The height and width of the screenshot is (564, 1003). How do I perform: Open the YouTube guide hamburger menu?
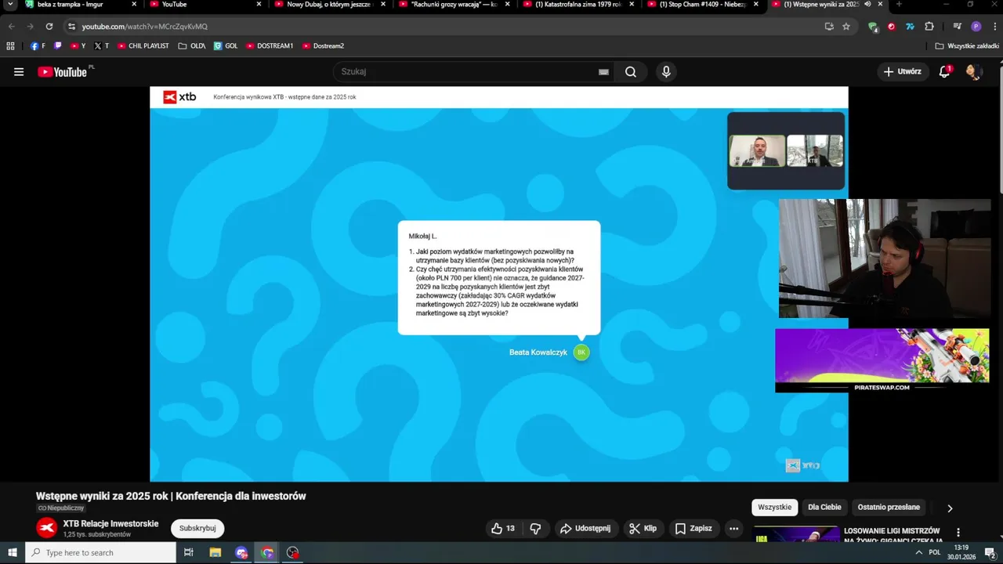tap(19, 72)
